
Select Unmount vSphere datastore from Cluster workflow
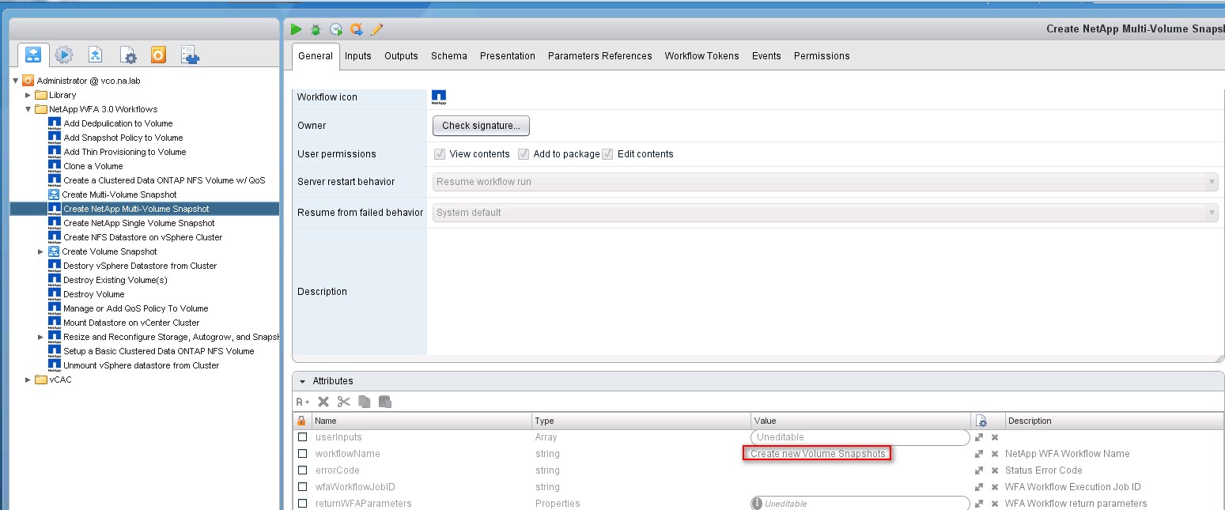click(142, 365)
